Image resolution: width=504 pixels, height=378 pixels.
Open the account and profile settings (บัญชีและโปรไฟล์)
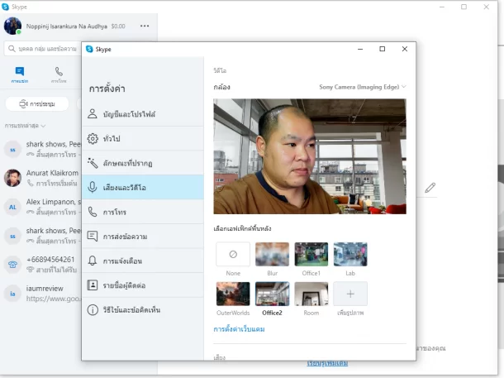pyautogui.click(x=143, y=114)
